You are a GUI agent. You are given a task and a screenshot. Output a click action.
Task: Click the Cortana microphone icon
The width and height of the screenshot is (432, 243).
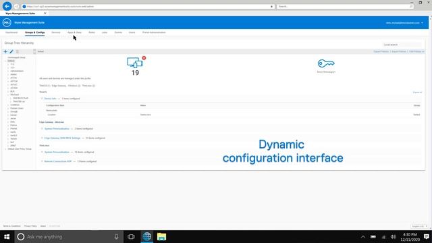116,237
